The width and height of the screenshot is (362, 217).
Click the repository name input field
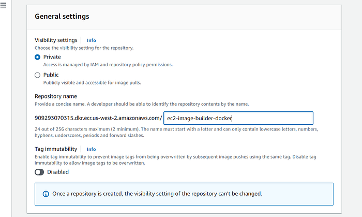238,118
